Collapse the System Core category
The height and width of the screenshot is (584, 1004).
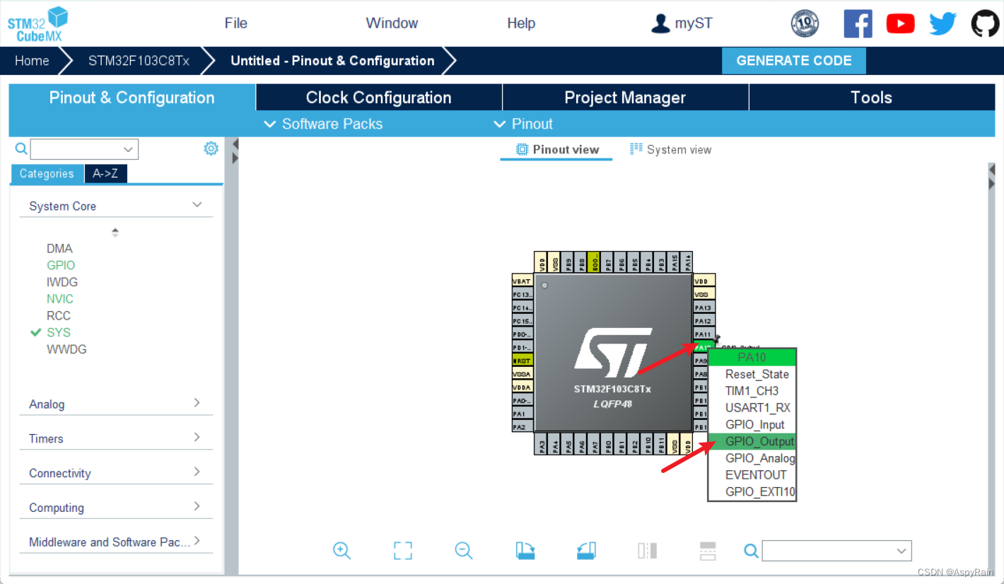point(197,205)
